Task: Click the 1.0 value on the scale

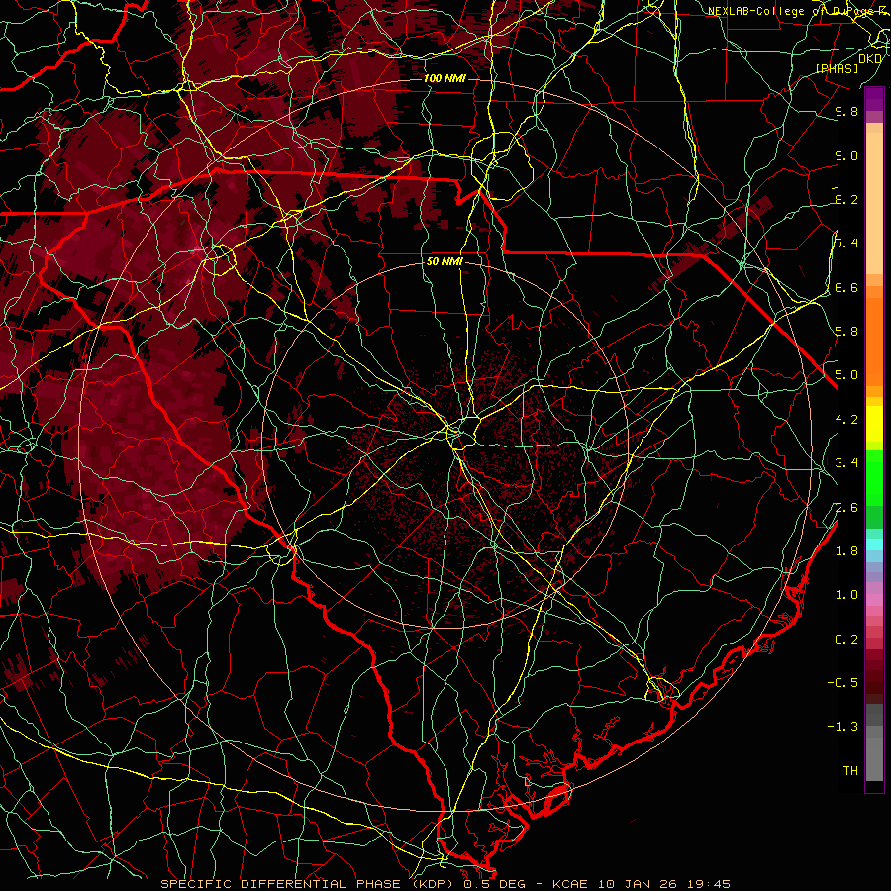Action: click(x=846, y=595)
